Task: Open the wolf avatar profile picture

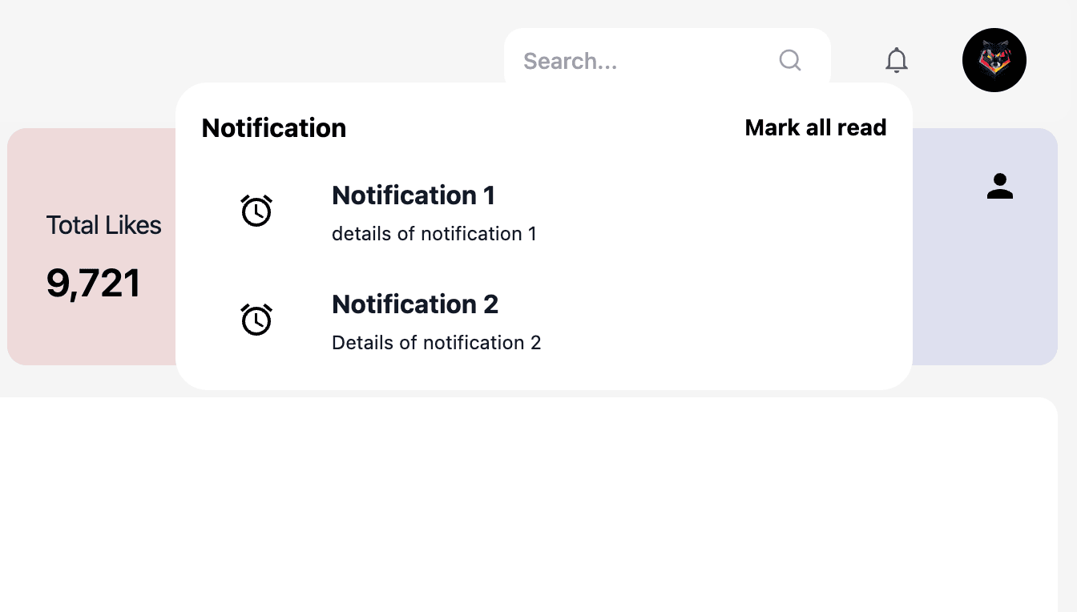Action: point(994,60)
